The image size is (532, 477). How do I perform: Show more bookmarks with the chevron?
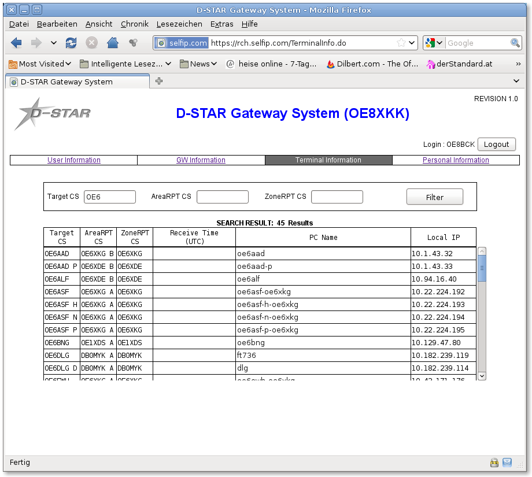(x=518, y=64)
